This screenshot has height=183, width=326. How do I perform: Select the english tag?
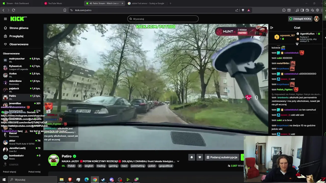(89, 166)
